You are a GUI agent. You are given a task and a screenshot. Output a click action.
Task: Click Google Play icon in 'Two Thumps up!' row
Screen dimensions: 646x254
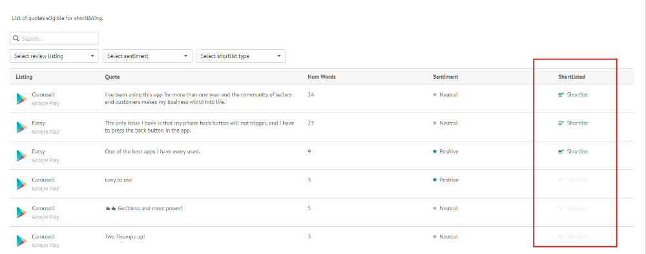click(21, 241)
